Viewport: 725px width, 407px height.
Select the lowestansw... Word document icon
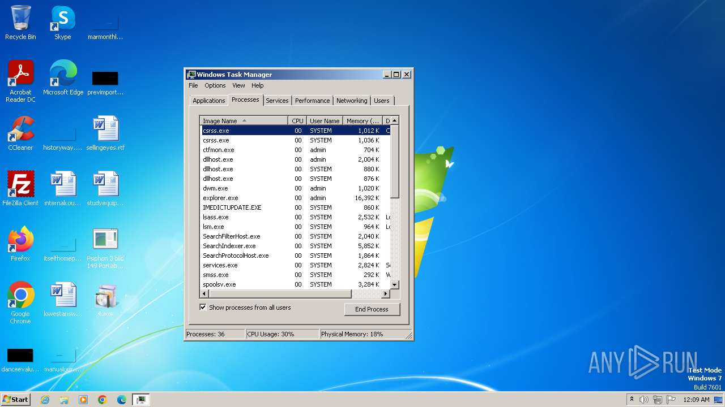(x=63, y=299)
